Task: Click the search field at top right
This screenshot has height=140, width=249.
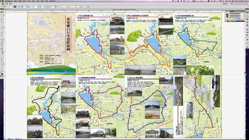Action: coord(239,4)
